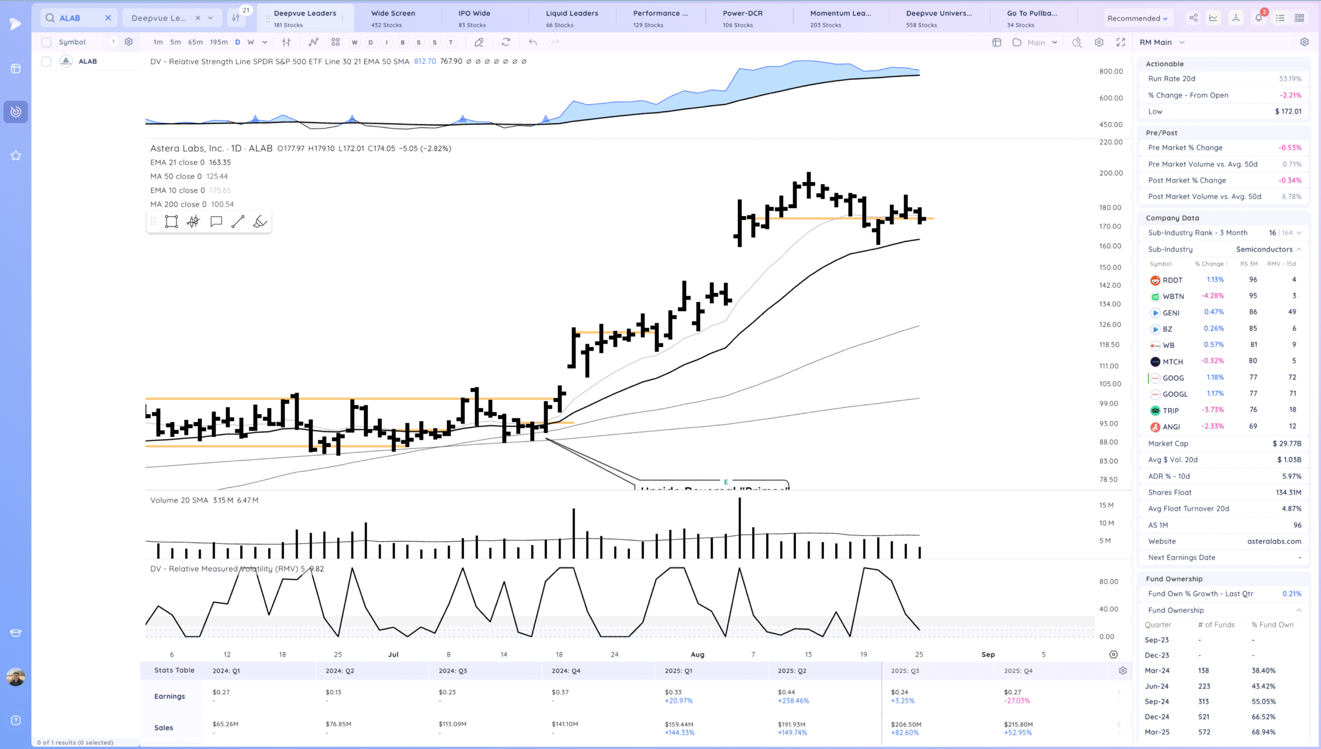Toggle the T circle marker button

coord(451,42)
